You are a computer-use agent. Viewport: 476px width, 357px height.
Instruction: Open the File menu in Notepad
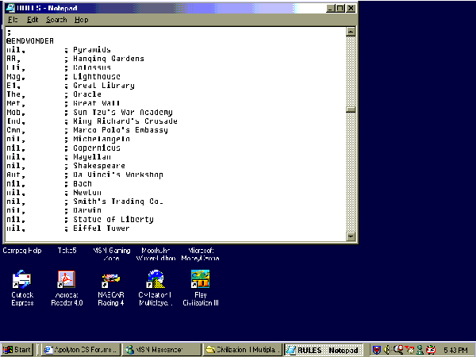[13, 20]
